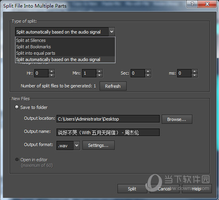Choose Split into equal parts option

tap(65, 53)
